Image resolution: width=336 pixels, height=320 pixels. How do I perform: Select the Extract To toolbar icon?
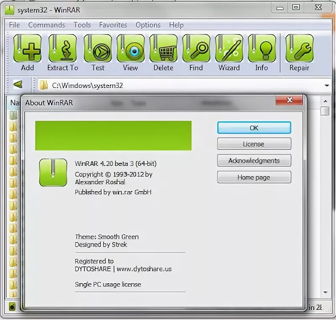tap(63, 48)
